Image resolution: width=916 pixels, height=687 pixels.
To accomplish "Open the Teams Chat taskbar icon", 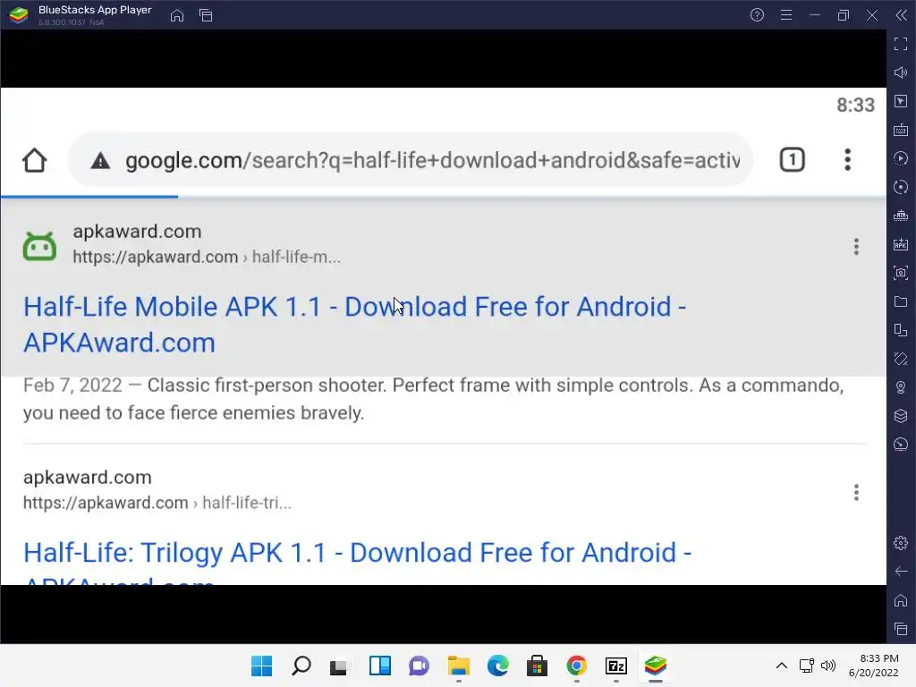I will click(419, 666).
